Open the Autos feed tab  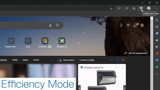point(36,60)
